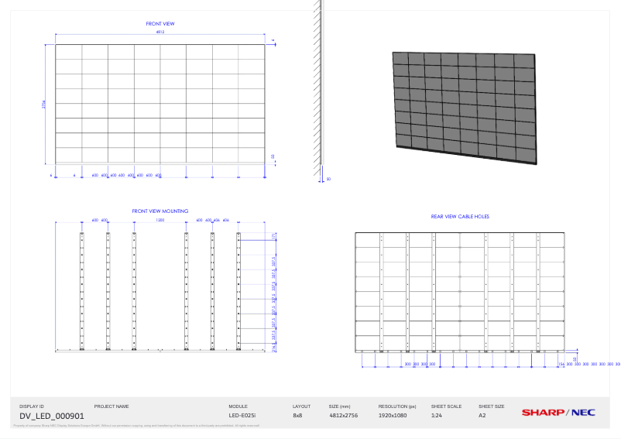The width and height of the screenshot is (621, 439).
Task: Click the A2 sheet size value
Action: pos(482,416)
